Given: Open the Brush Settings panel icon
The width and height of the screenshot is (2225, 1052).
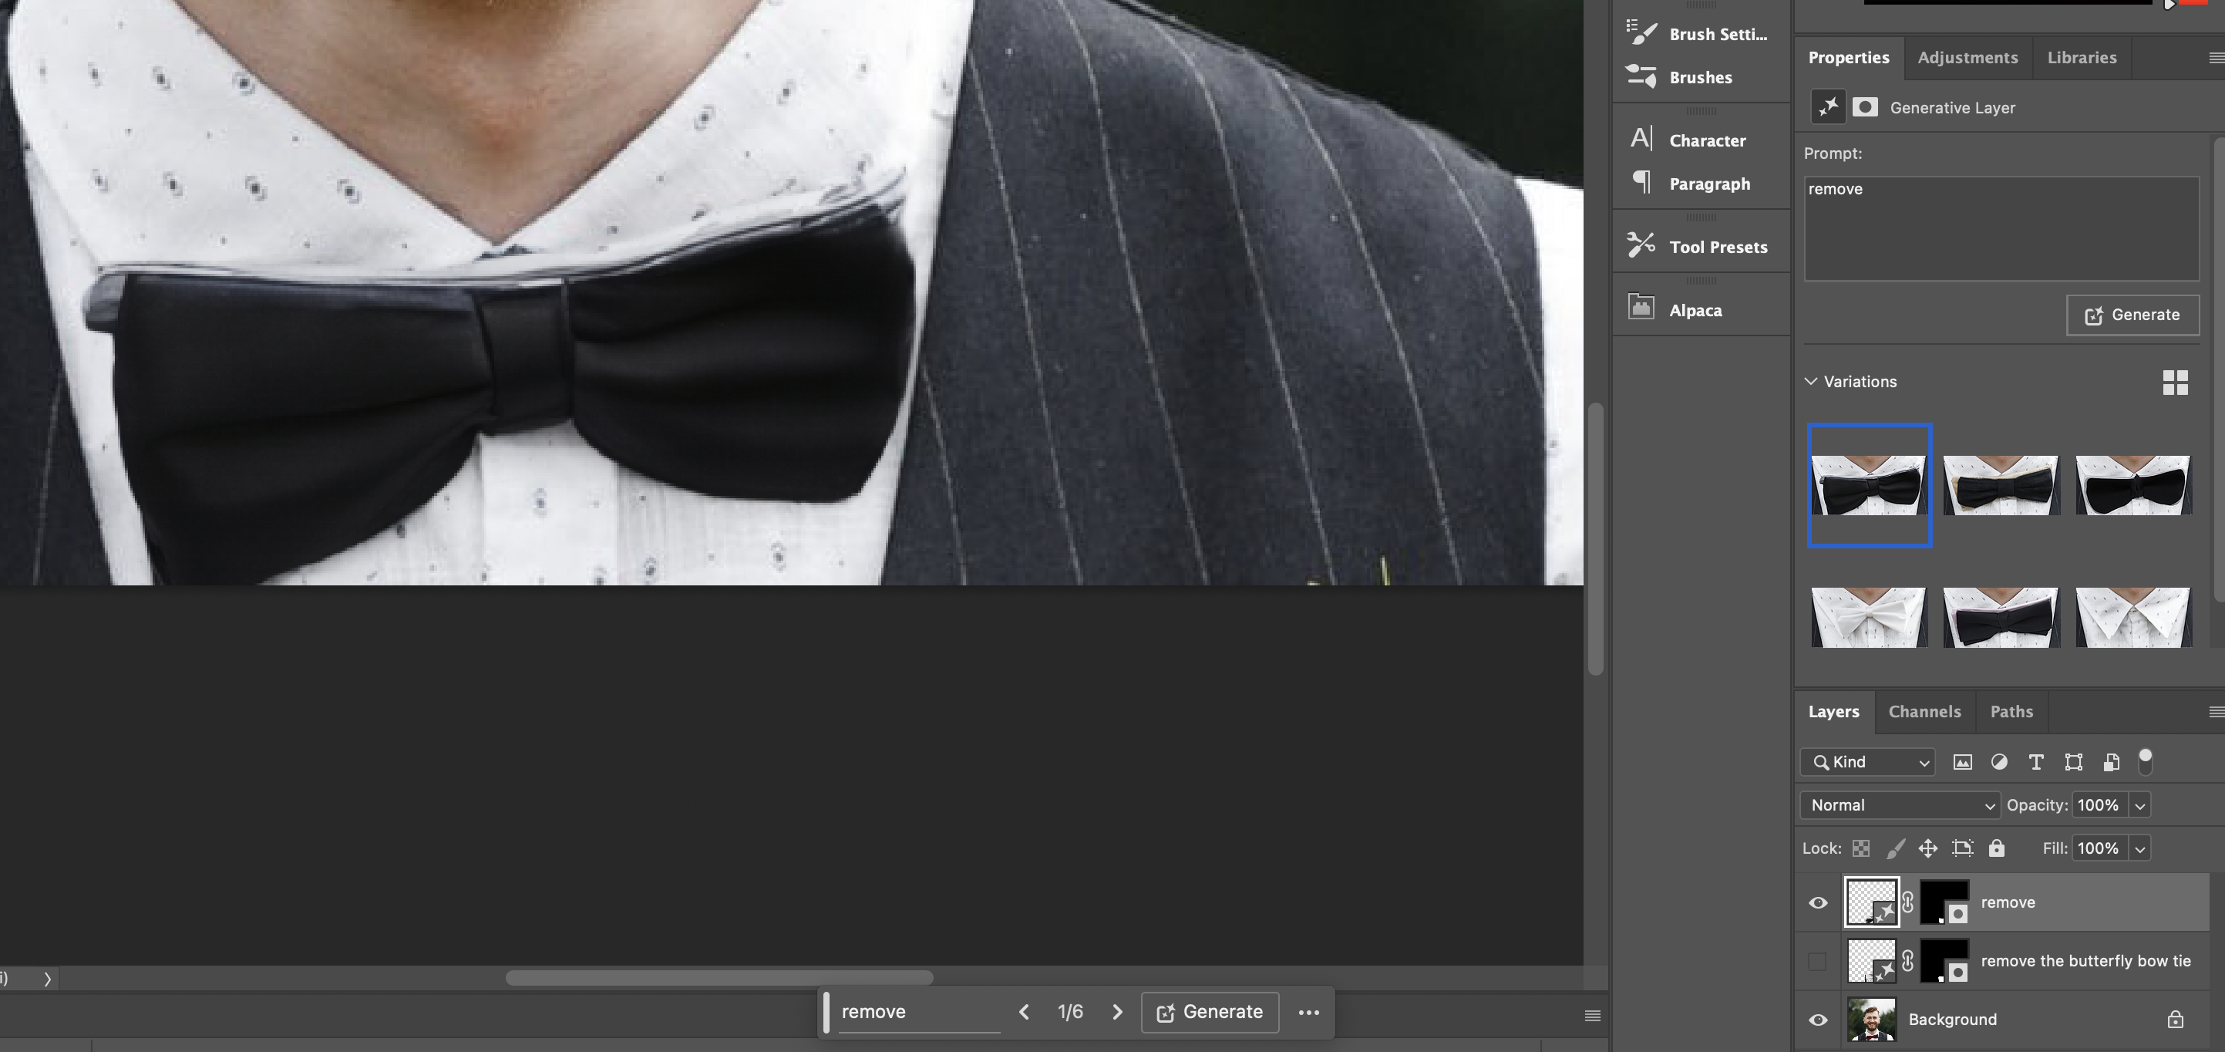Looking at the screenshot, I should pos(1641,33).
